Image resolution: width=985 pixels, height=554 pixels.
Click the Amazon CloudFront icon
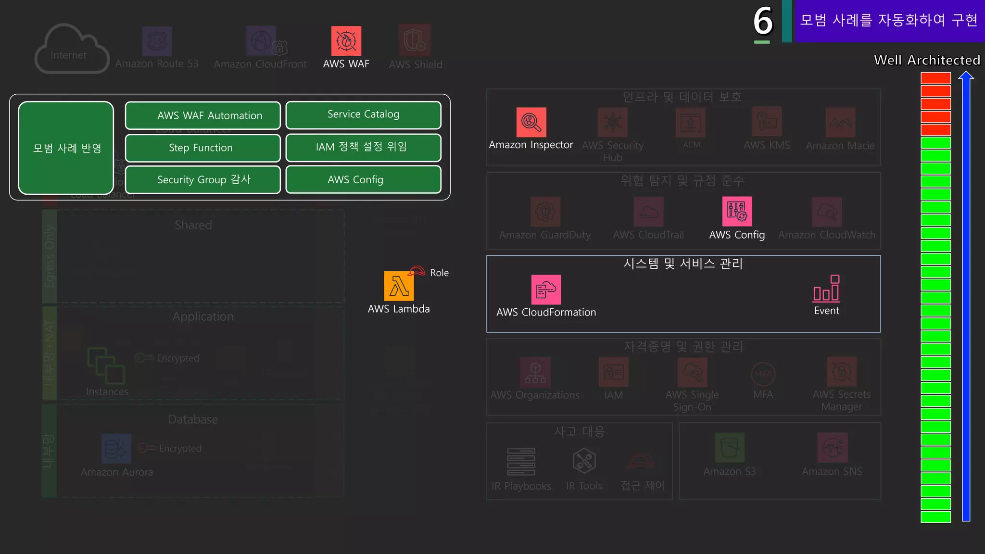pos(261,41)
